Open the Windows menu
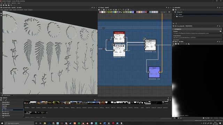 point(14,3)
